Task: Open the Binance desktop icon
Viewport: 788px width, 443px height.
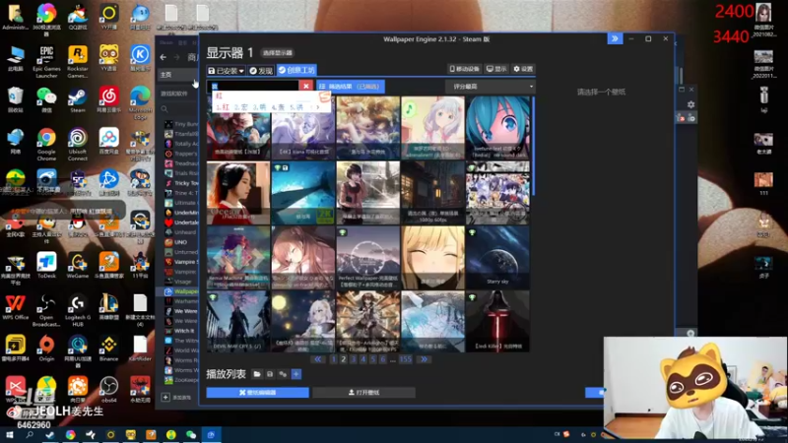Action: click(108, 348)
